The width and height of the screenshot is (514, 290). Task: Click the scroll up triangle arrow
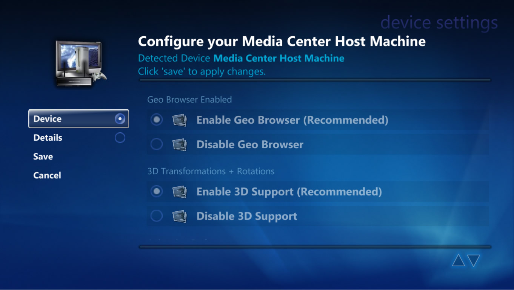click(459, 260)
